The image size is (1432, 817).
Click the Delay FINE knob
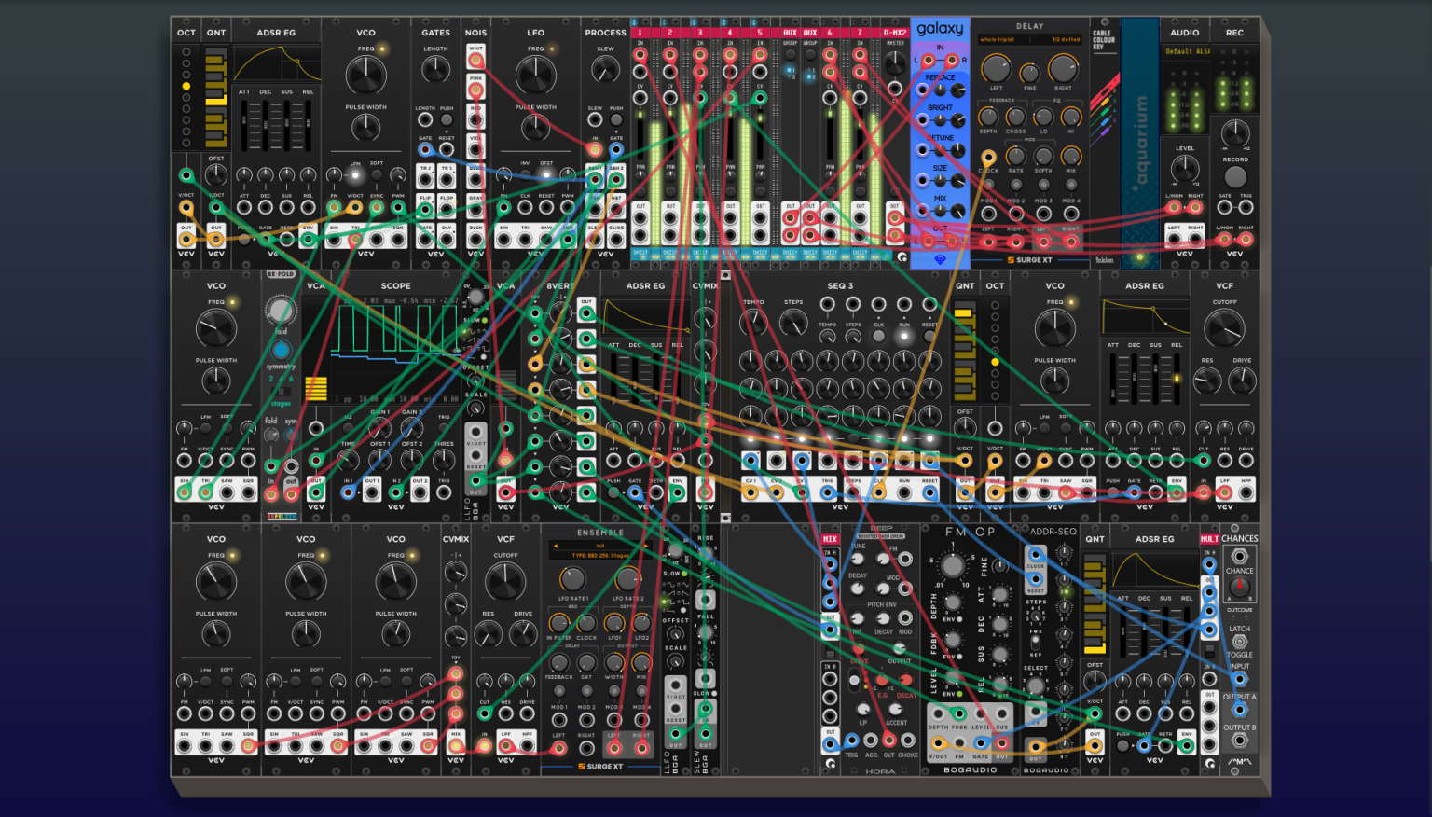coord(1030,73)
